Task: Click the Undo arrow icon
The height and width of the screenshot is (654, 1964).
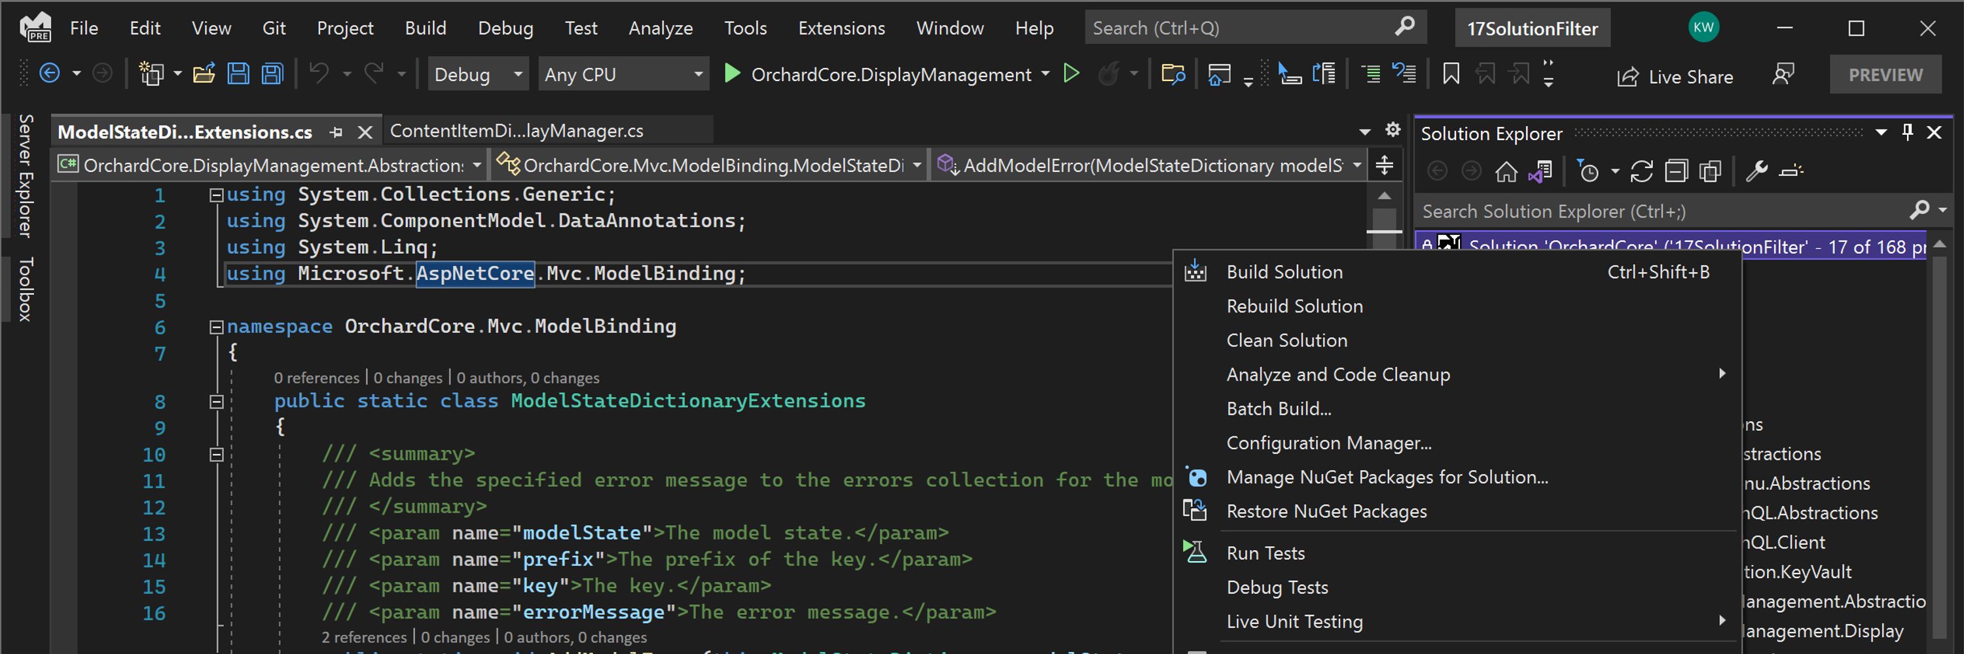Action: click(319, 74)
